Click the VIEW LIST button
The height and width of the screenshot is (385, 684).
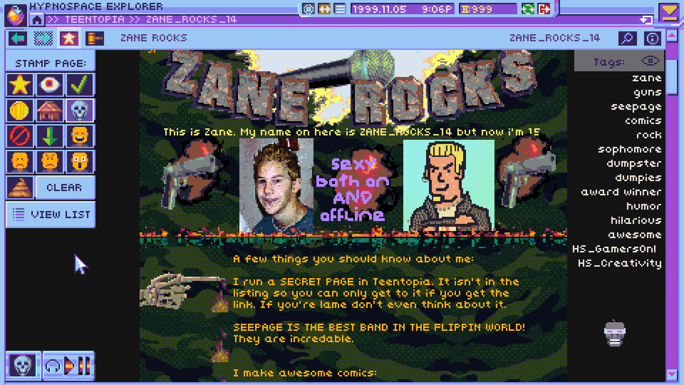click(x=51, y=214)
